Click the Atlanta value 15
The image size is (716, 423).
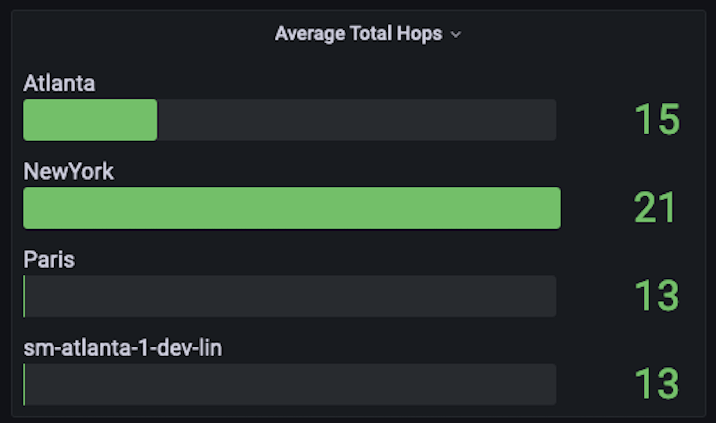[657, 119]
